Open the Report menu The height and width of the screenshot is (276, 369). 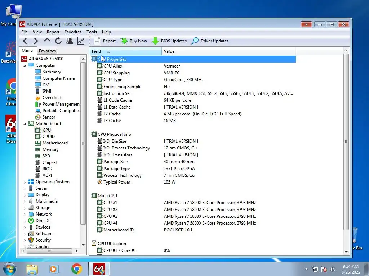[x=53, y=32]
